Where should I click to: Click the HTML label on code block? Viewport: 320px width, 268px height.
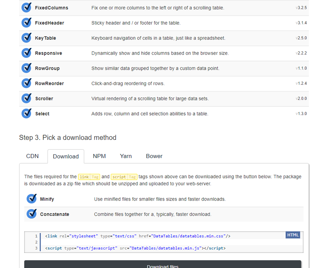coord(293,235)
